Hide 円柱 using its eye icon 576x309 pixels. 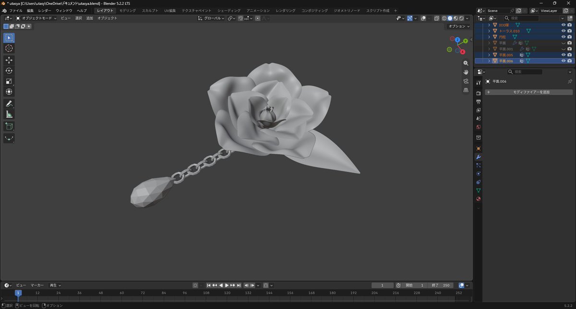pyautogui.click(x=564, y=37)
